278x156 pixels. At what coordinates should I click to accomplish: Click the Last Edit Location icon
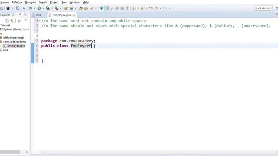151,8
